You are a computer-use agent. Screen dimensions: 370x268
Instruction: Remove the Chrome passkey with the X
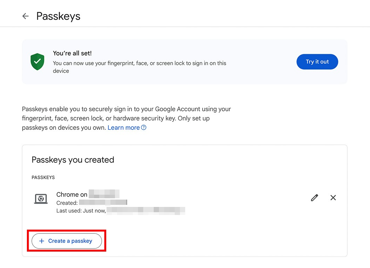333,198
